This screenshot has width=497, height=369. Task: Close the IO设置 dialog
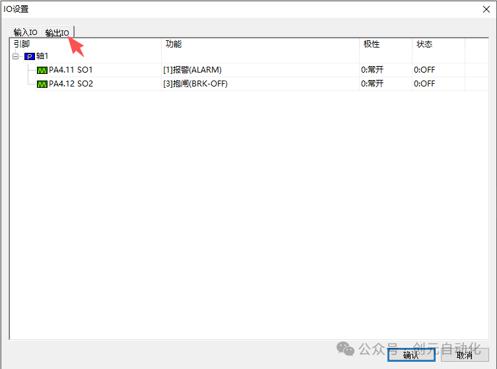[x=486, y=9]
